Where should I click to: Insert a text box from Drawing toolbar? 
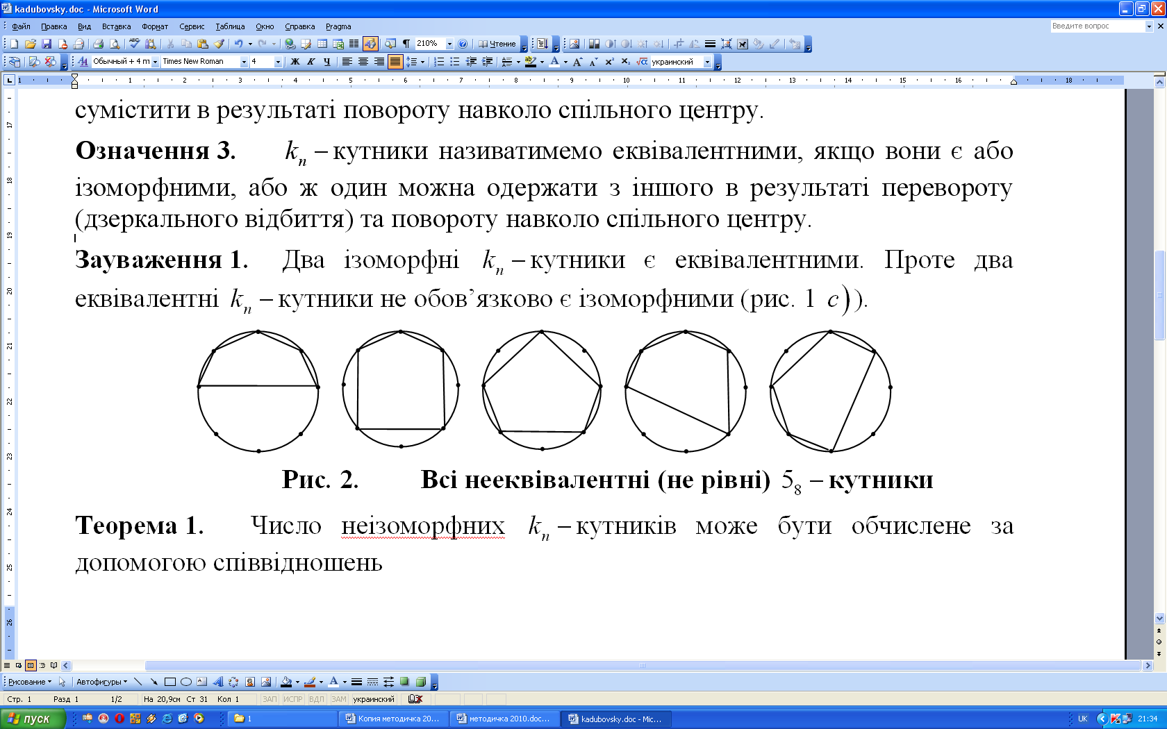201,682
